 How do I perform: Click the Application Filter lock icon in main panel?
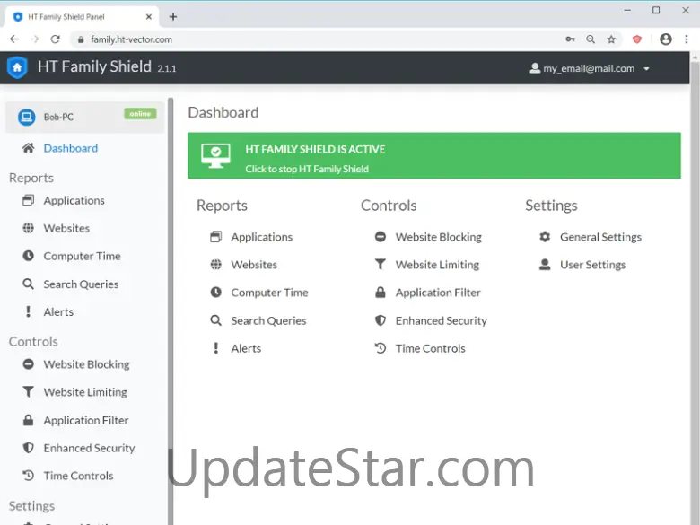click(381, 293)
